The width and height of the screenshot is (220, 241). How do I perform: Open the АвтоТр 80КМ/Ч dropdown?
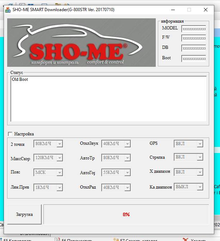[x=116, y=158]
